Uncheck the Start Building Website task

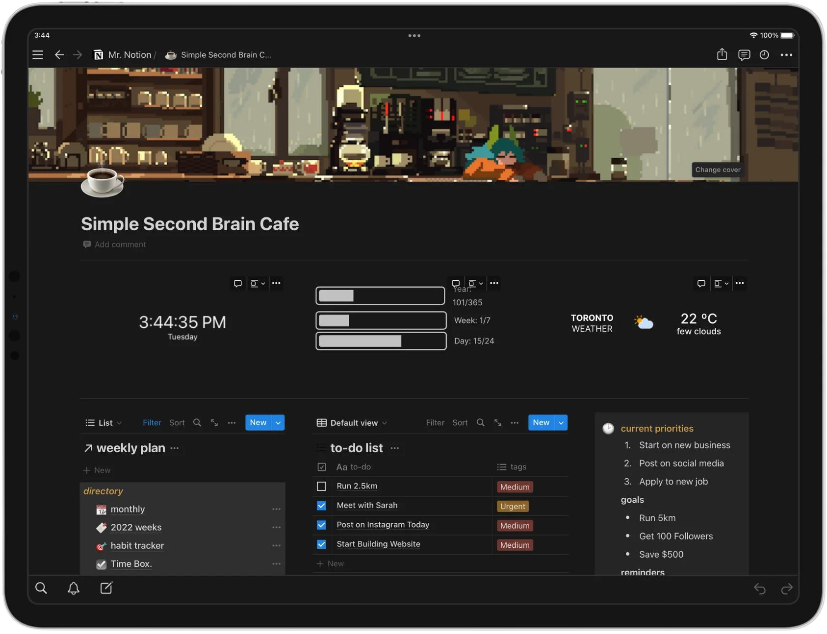[322, 544]
